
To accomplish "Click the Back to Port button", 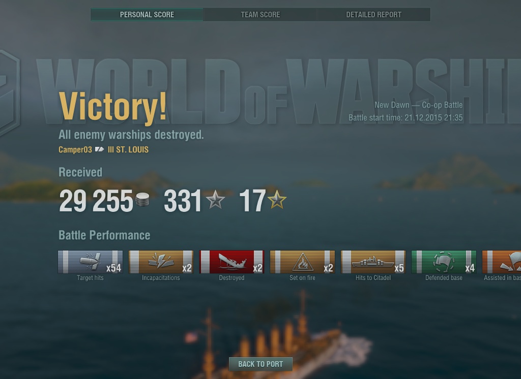I will (x=260, y=364).
